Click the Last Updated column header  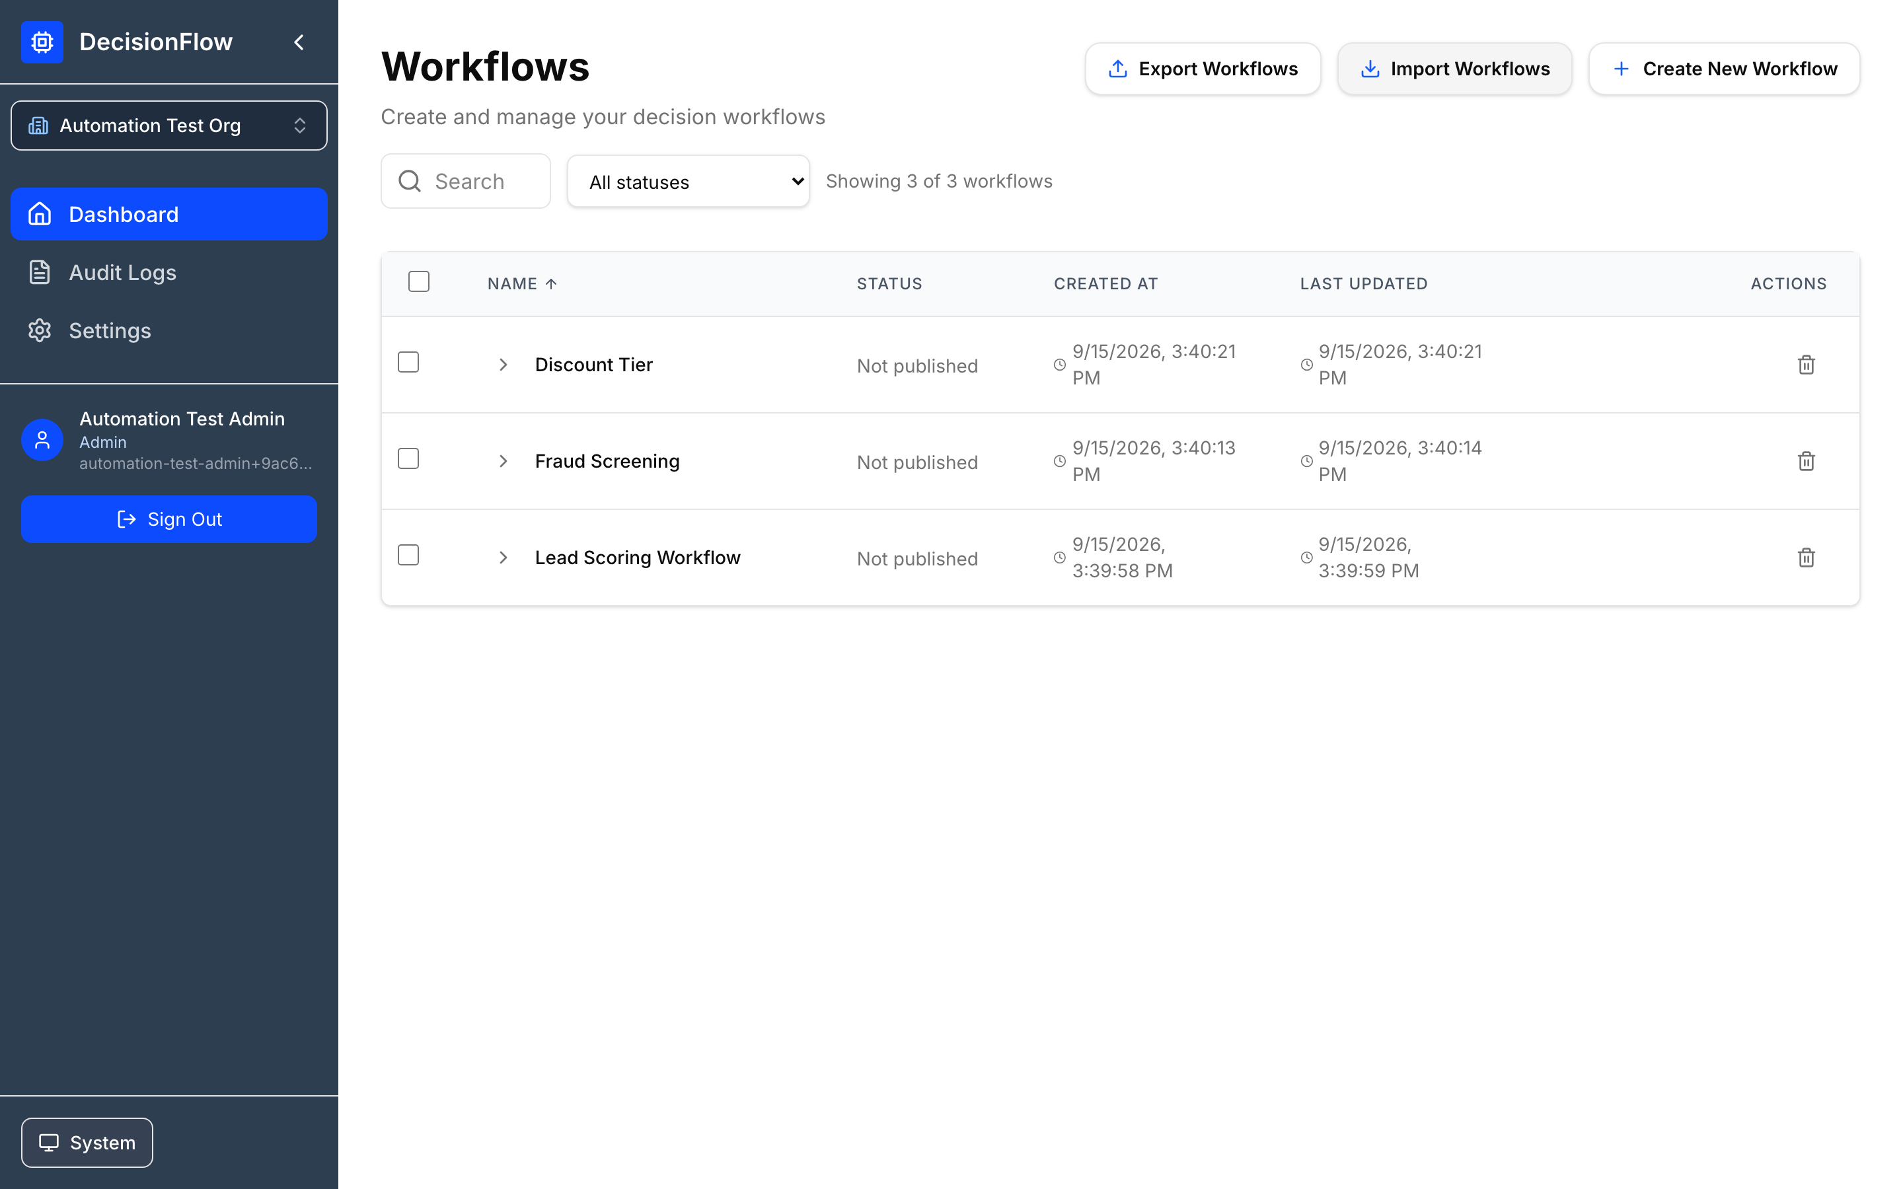tap(1364, 284)
